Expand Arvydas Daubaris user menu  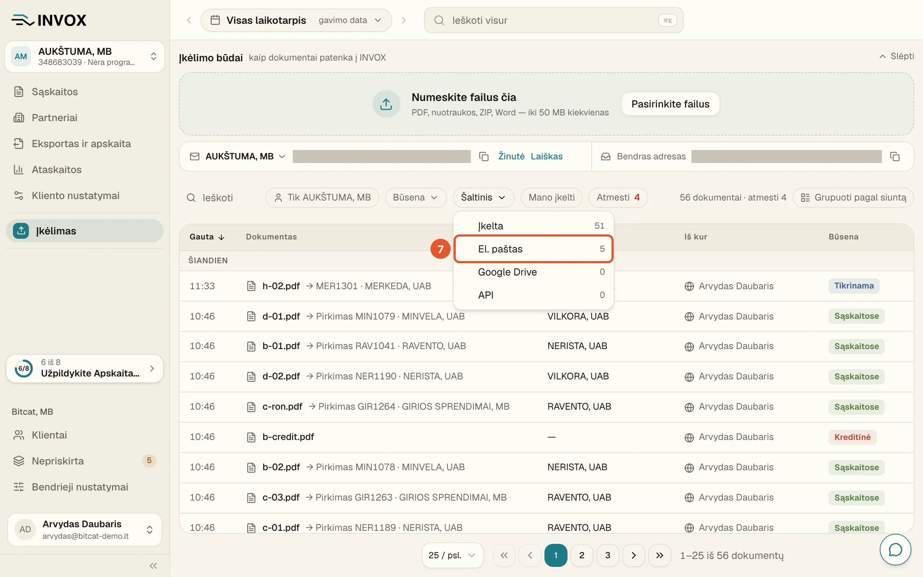[85, 529]
